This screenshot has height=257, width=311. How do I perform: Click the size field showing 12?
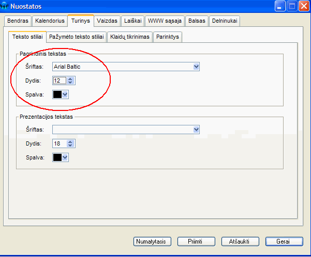[58, 81]
